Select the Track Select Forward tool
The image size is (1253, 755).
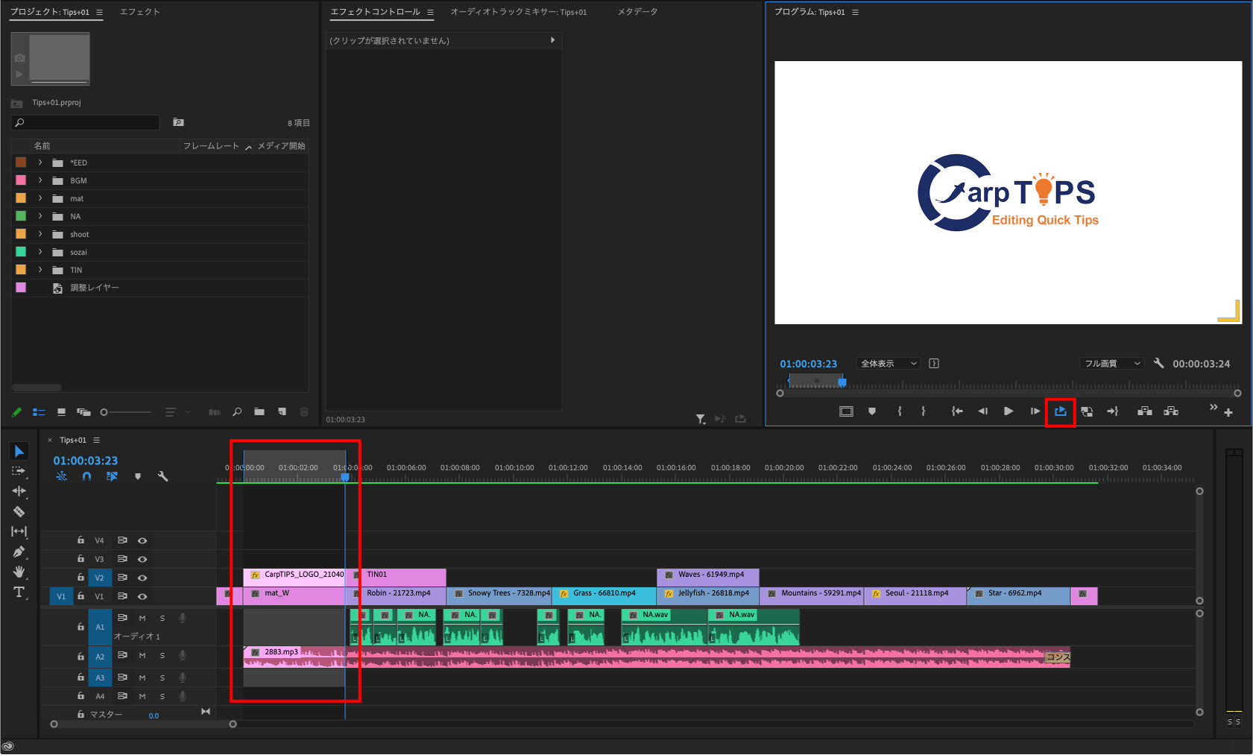pyautogui.click(x=19, y=471)
